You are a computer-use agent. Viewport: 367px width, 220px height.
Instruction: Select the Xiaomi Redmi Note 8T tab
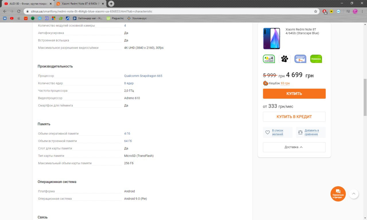click(x=80, y=4)
